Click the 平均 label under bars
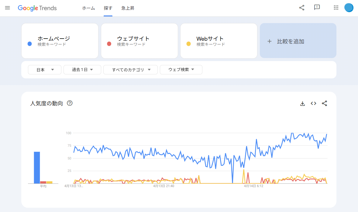358x212 pixels. coord(43,186)
